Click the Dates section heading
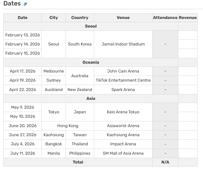The width and height of the screenshot is (203, 170). click(x=12, y=3)
